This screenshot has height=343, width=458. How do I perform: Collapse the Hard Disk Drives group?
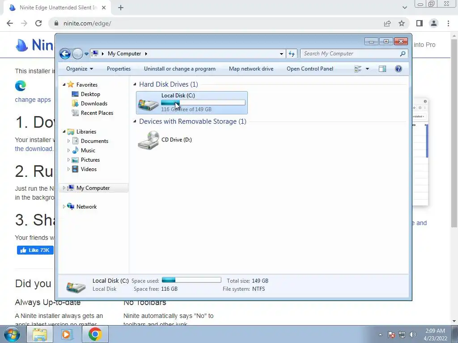(135, 84)
